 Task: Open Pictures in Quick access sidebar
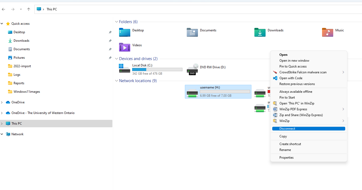(x=19, y=58)
